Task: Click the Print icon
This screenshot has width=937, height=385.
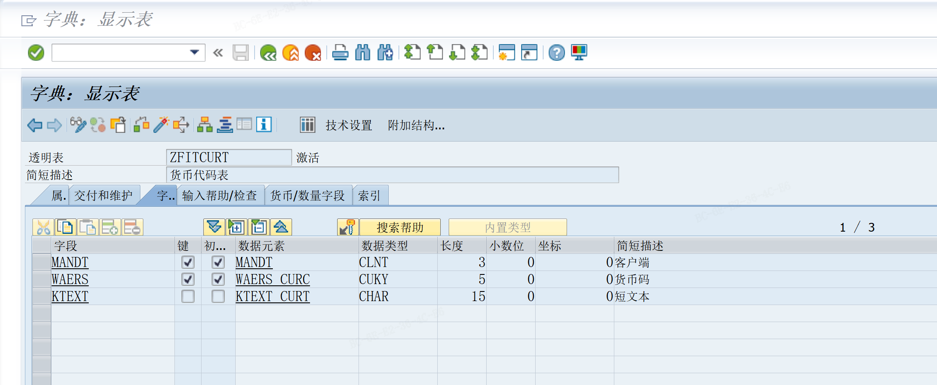Action: 340,53
